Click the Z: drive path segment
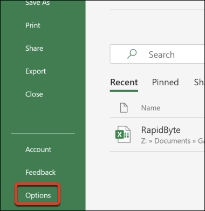 point(144,141)
